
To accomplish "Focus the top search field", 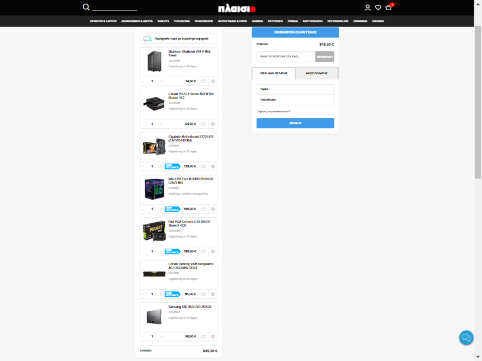I will (114, 8).
